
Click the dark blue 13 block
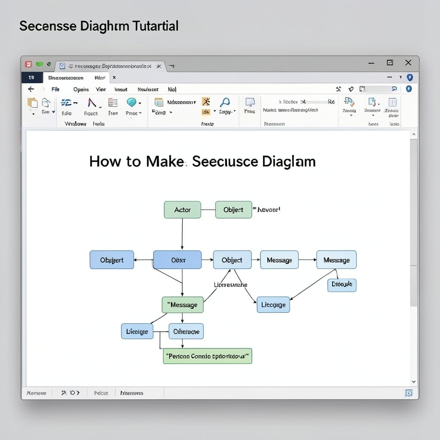tap(32, 77)
